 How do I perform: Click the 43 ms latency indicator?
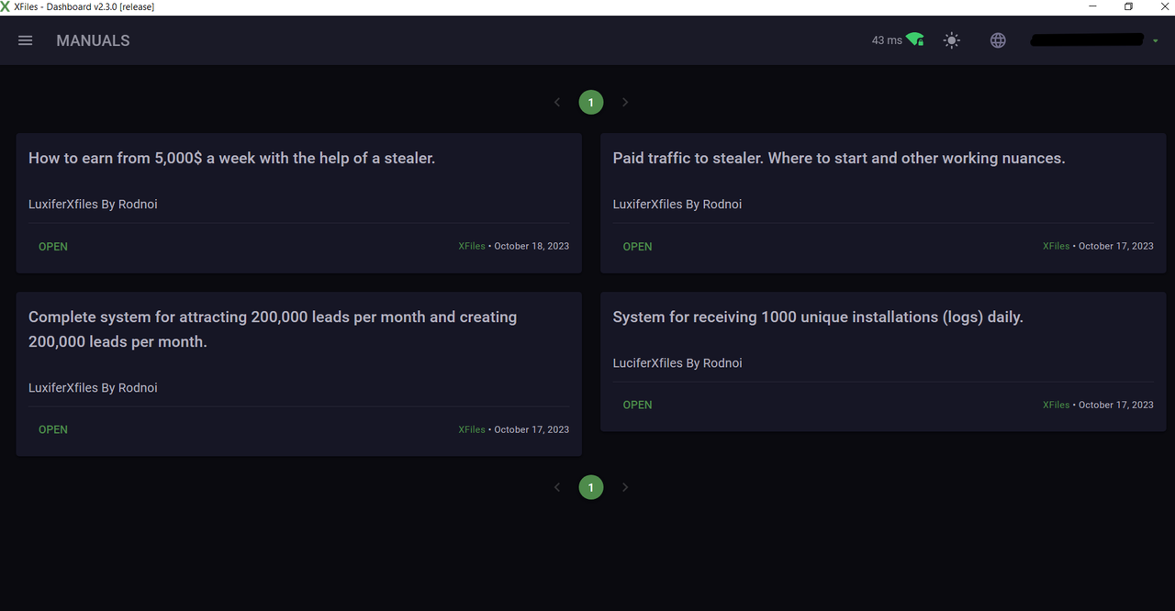click(x=887, y=40)
